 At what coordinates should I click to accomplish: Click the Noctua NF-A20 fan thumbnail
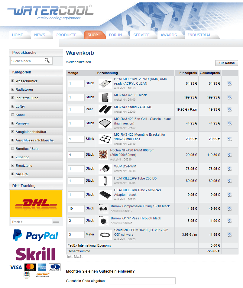point(103,154)
